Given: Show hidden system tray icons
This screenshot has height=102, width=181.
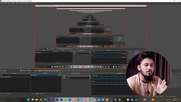Looking at the screenshot, I should (x=165, y=100).
